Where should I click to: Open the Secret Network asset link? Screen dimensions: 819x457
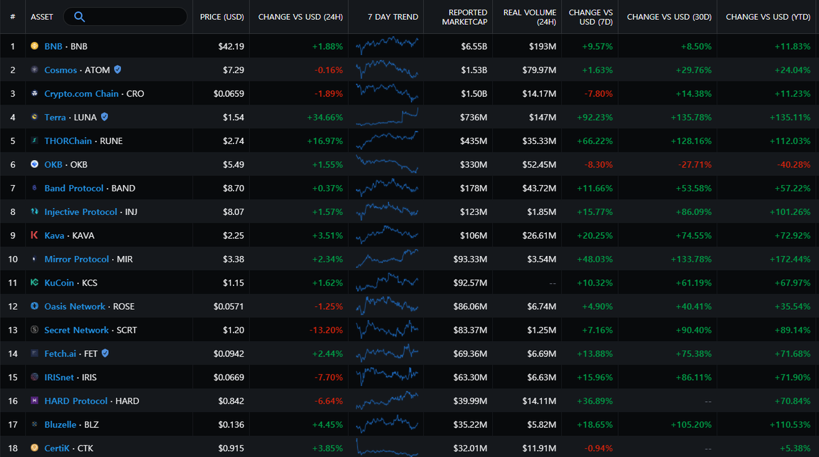point(77,330)
